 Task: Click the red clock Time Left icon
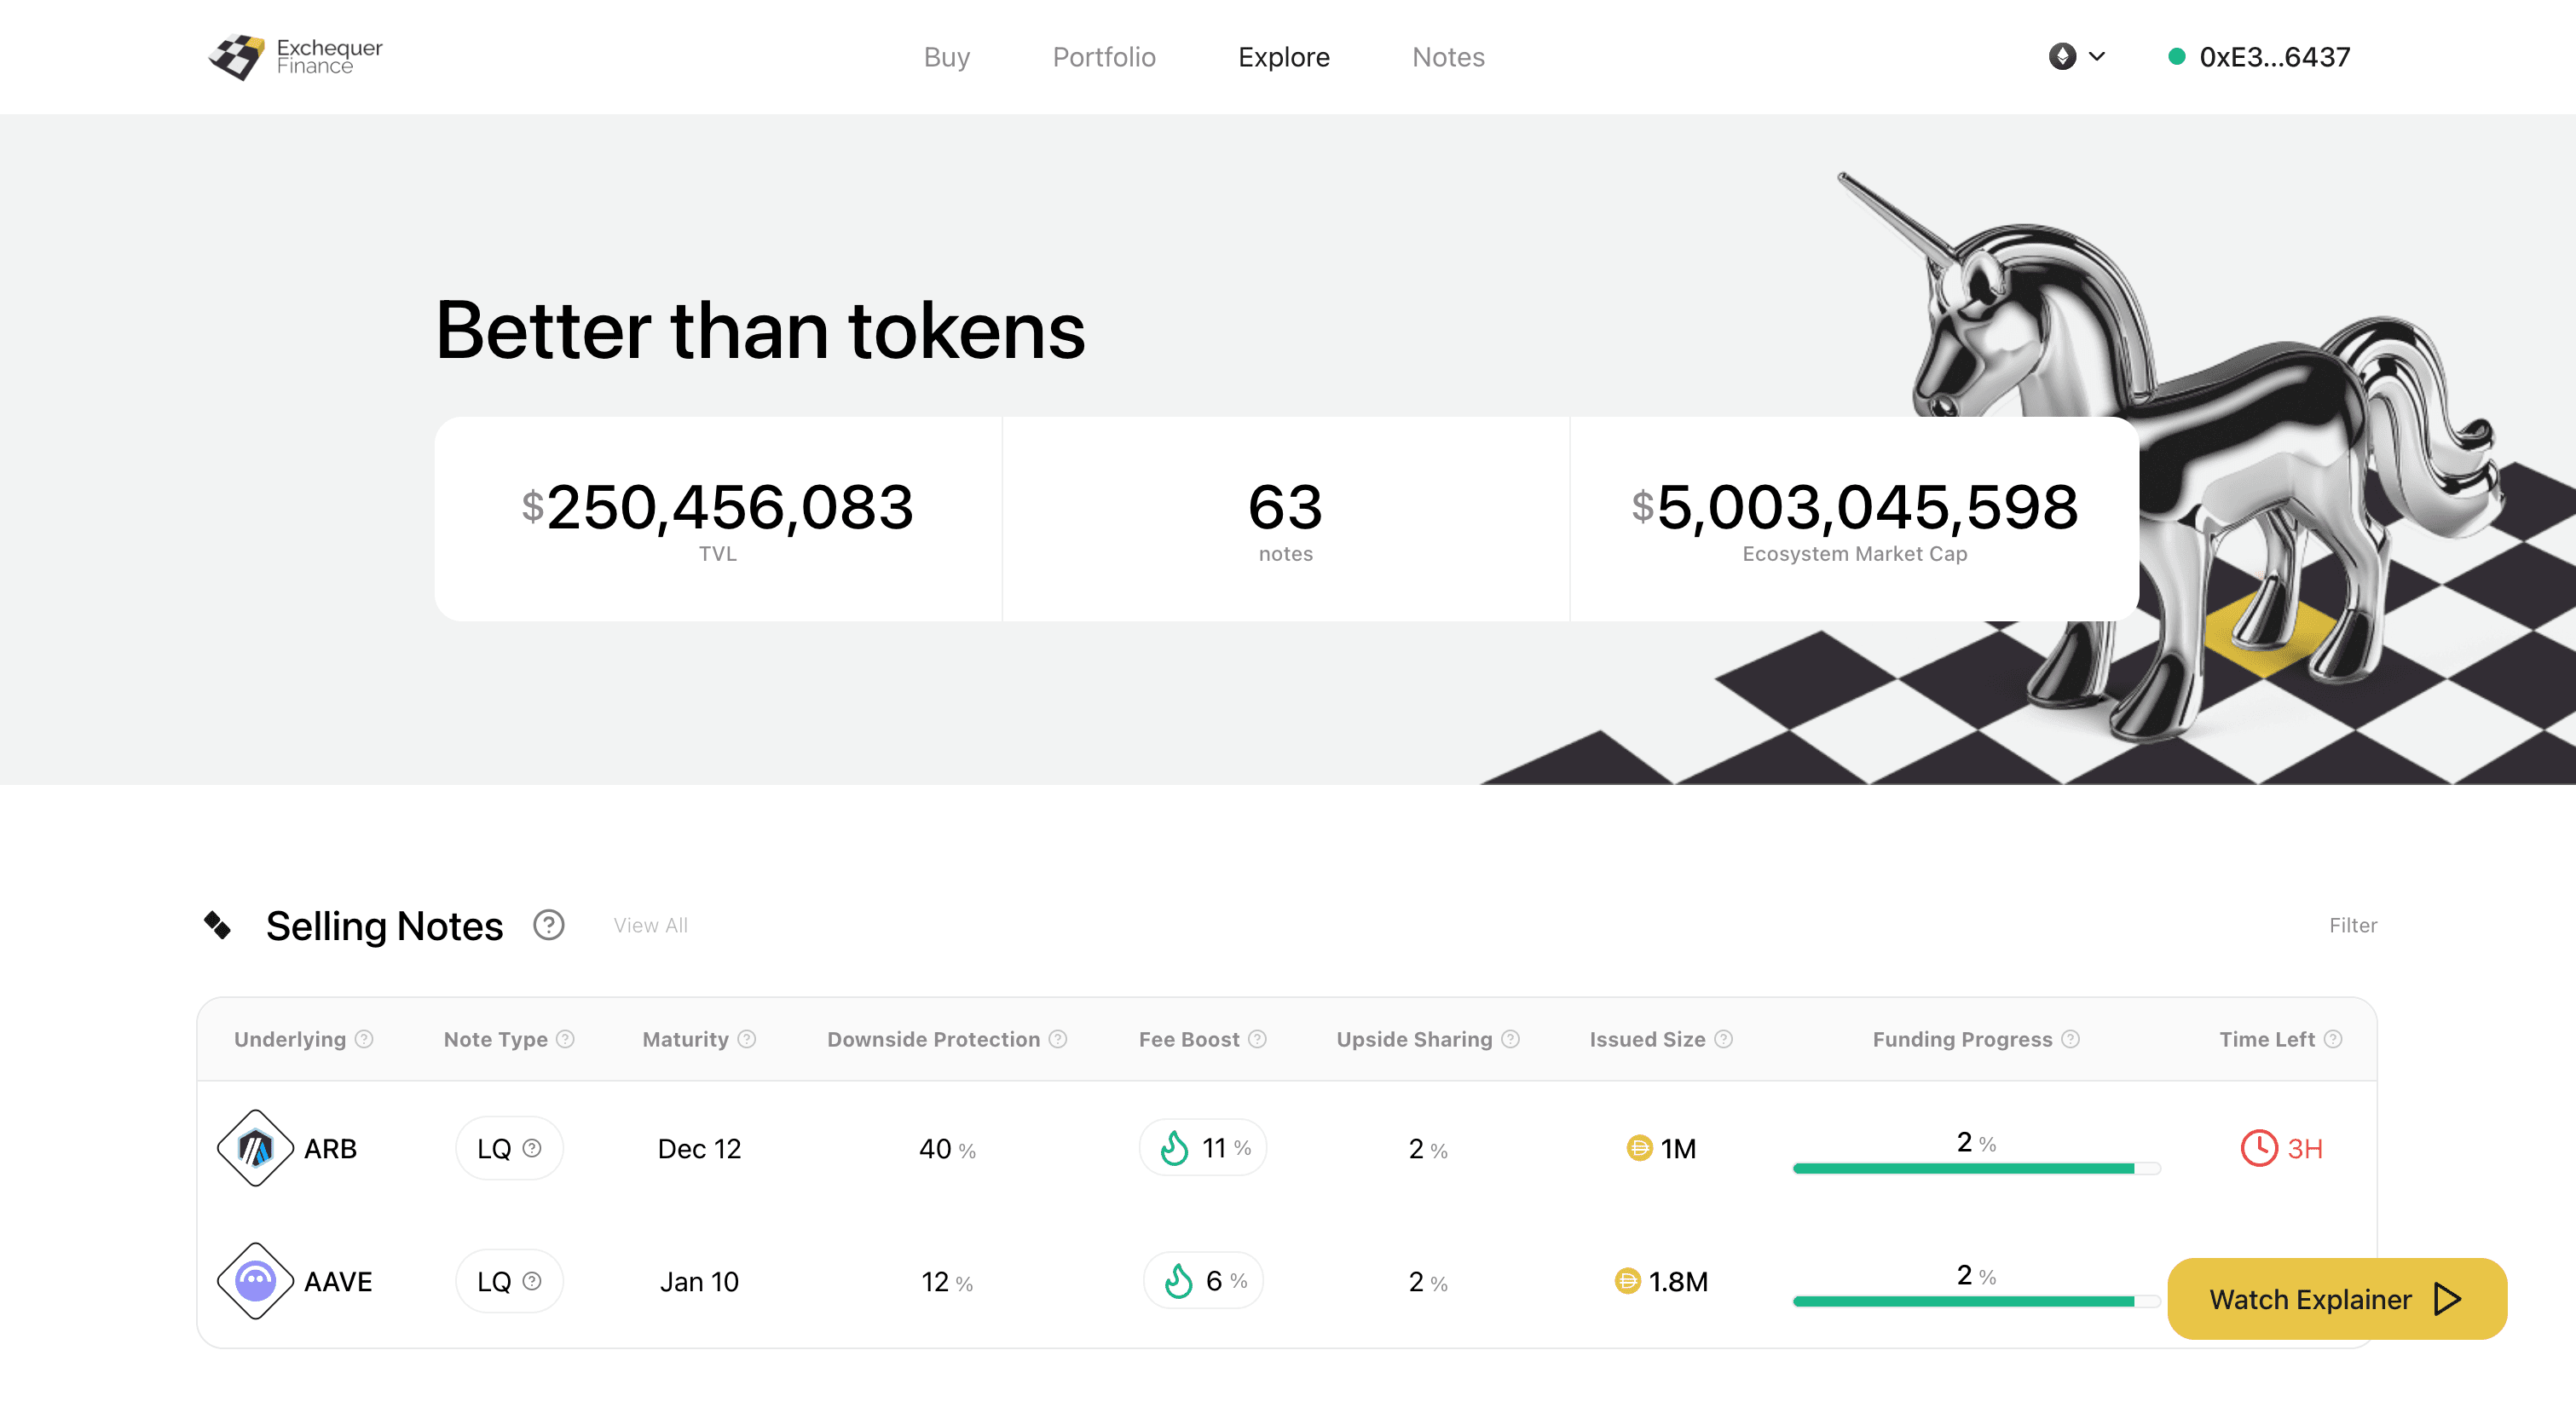(2259, 1148)
